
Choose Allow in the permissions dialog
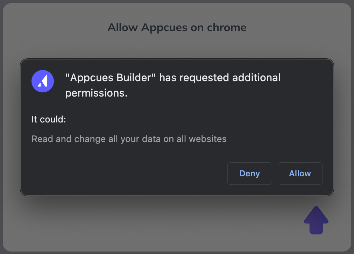point(300,174)
